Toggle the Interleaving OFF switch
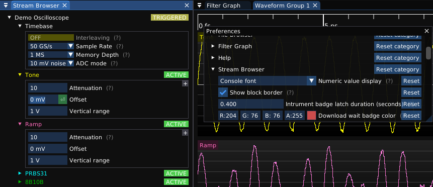Screen dimensions: 433x187 (x=51, y=38)
